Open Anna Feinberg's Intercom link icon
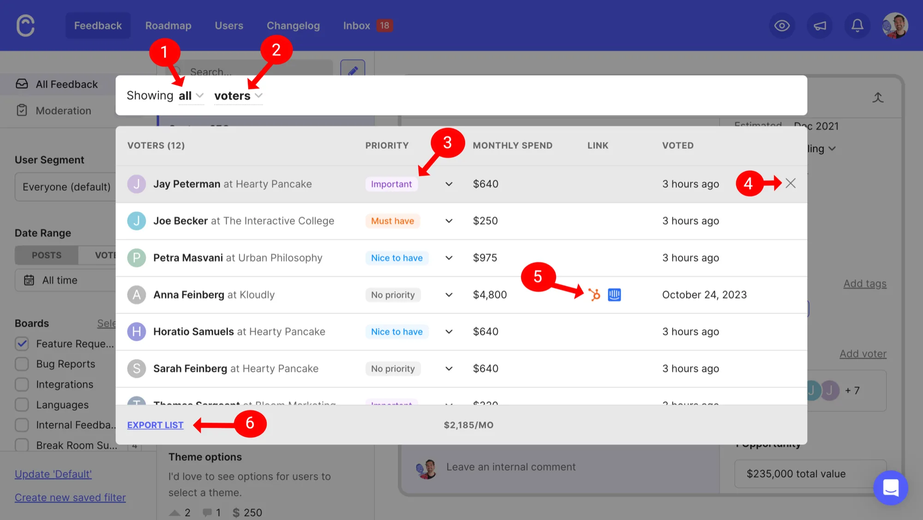923x520 pixels. (x=614, y=294)
